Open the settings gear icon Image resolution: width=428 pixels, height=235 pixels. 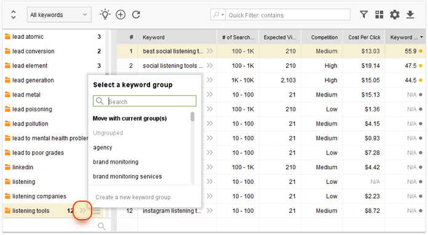click(x=395, y=15)
